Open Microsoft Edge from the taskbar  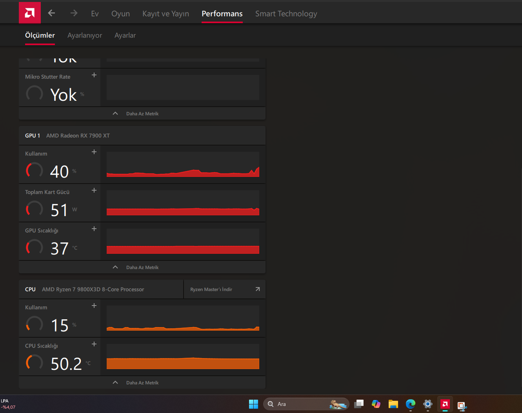click(411, 404)
